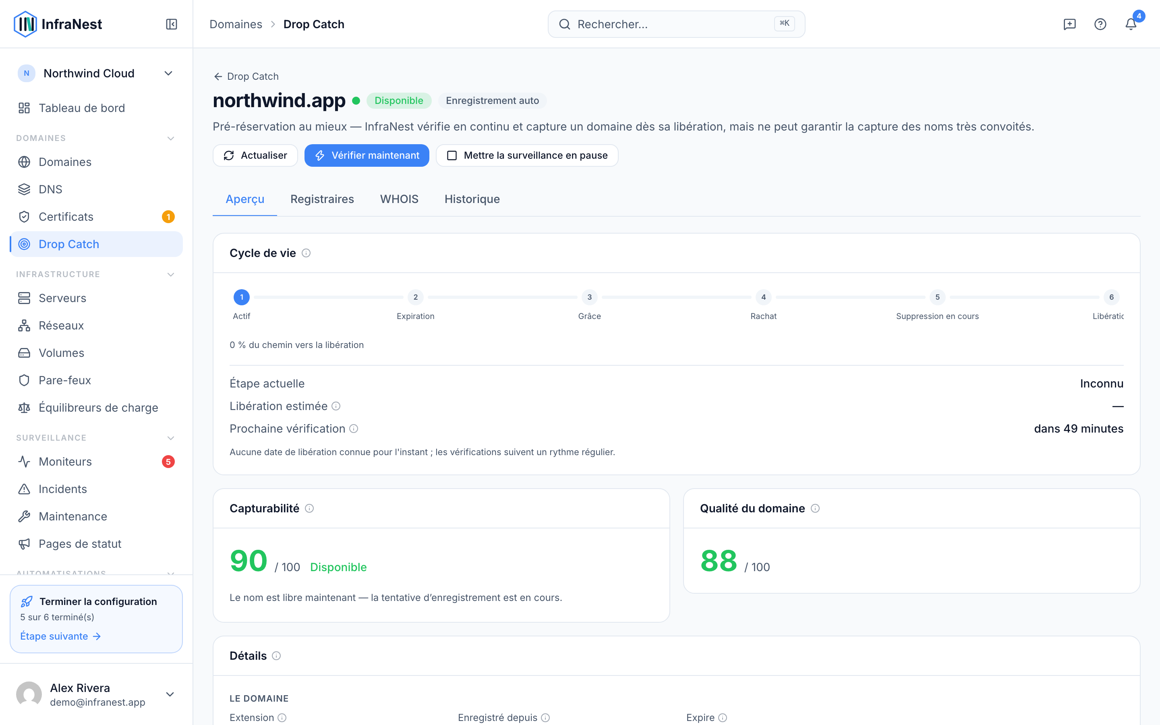
Task: Click the Enregistrement auto badge
Action: [492, 101]
